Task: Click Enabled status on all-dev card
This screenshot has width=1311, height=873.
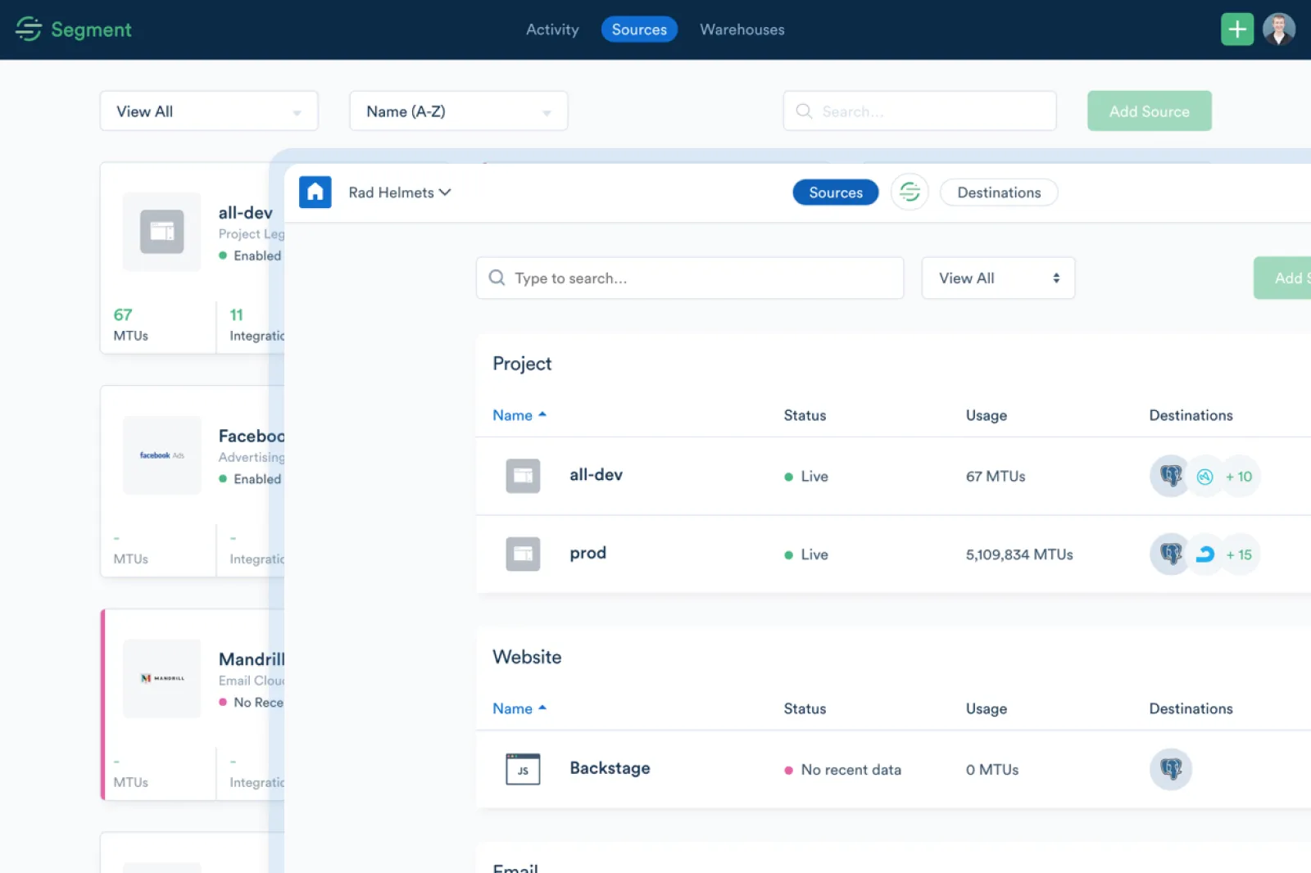Action: point(250,256)
